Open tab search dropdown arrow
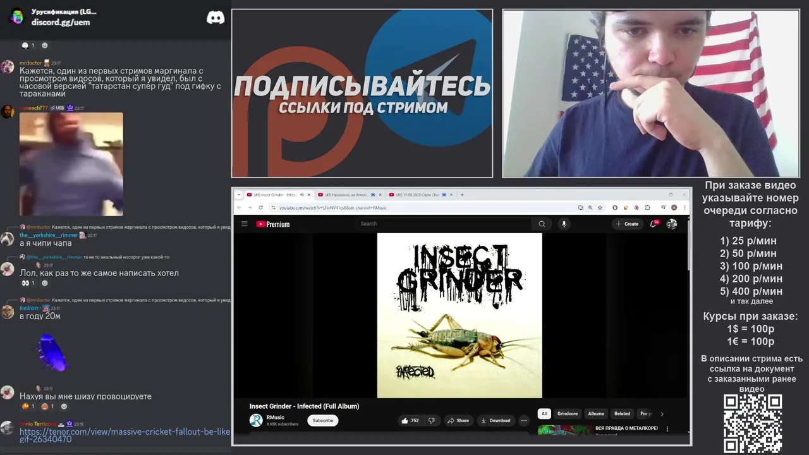The image size is (809, 455). (x=238, y=195)
